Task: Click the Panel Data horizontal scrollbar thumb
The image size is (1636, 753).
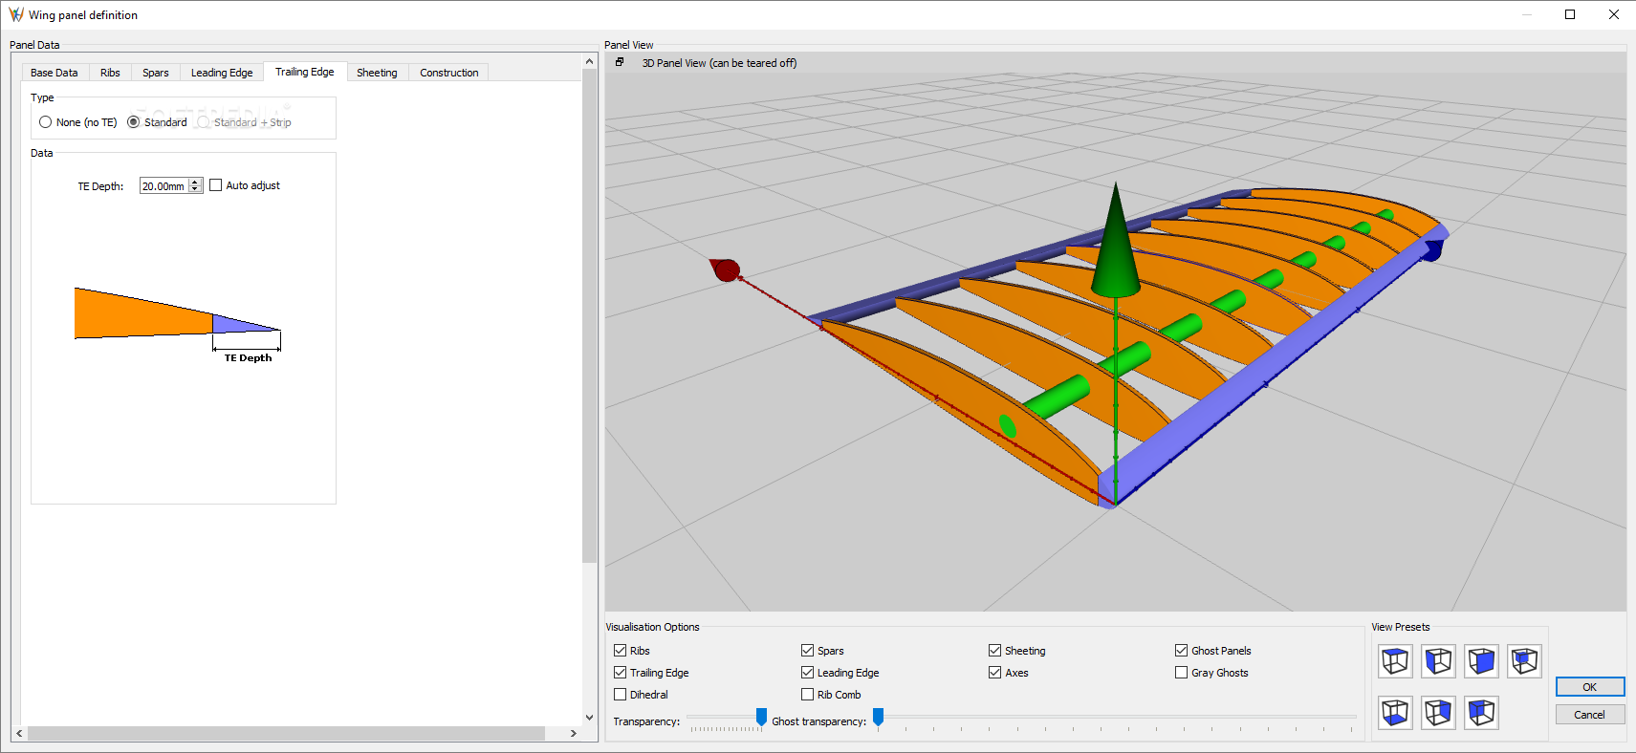Action: 286,734
